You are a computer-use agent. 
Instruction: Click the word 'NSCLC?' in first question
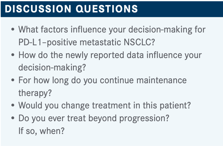pyautogui.click(x=139, y=42)
